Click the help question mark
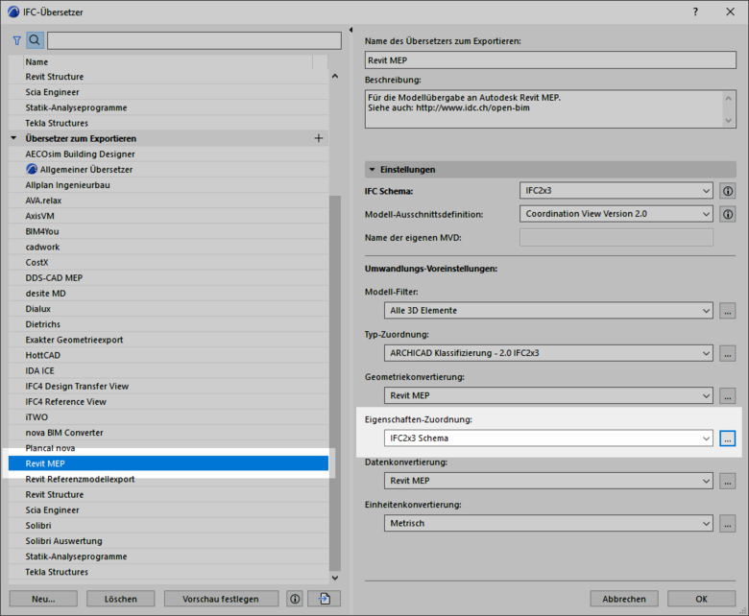The image size is (749, 616). [695, 12]
